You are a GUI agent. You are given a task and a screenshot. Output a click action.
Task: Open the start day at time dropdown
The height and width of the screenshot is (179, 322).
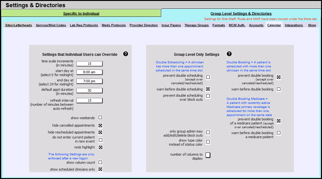(x=89, y=72)
